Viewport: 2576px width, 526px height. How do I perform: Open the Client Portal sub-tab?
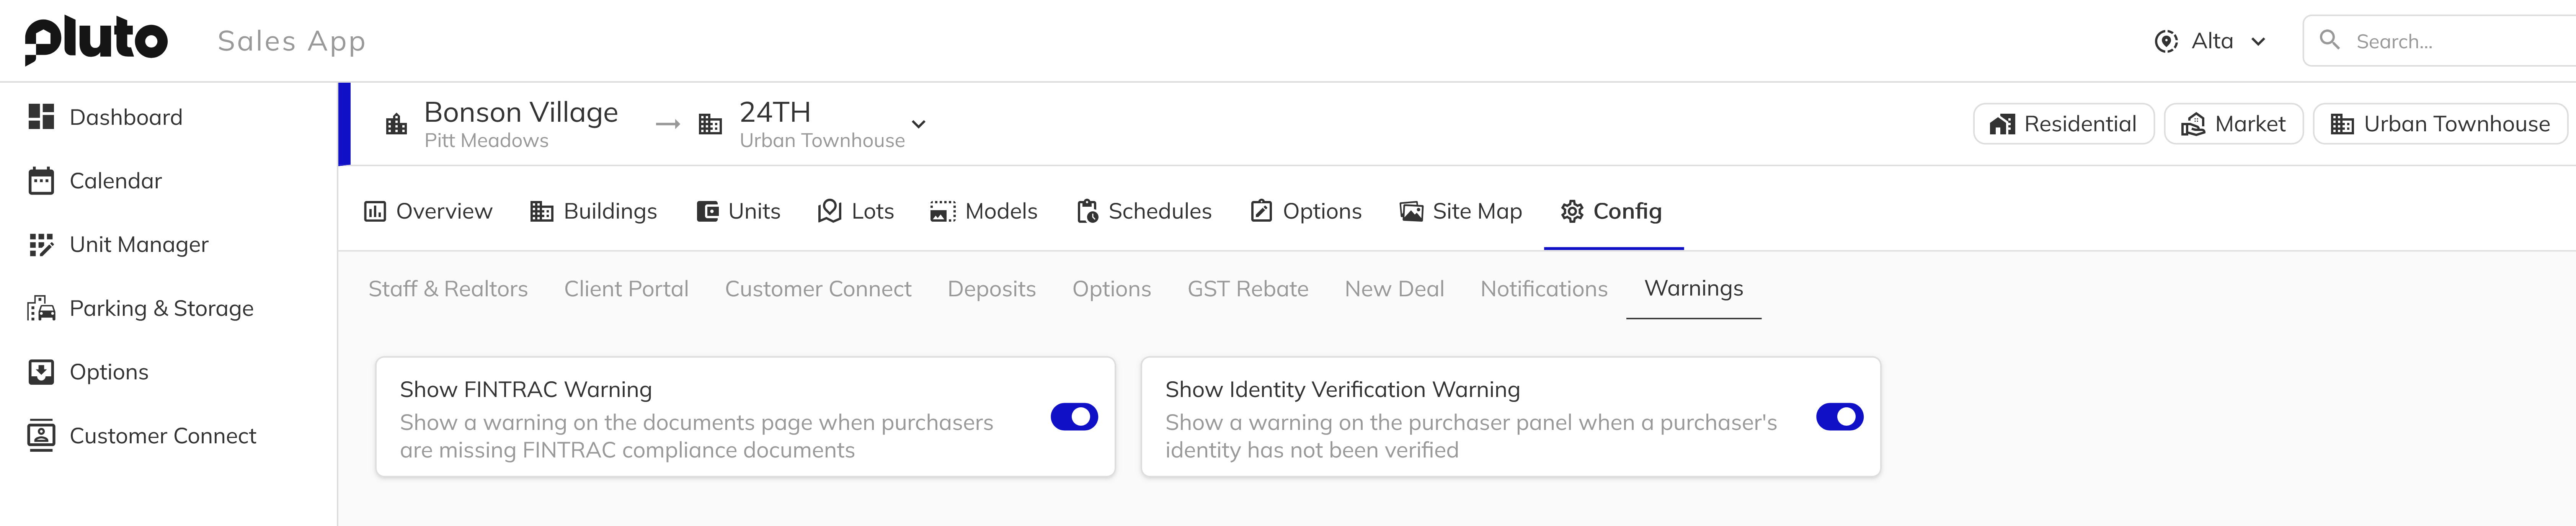coord(626,289)
